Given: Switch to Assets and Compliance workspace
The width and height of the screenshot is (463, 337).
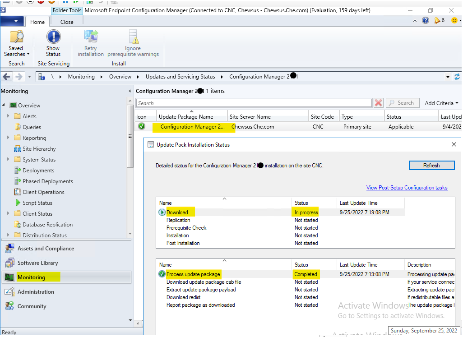Looking at the screenshot, I should 46,249.
